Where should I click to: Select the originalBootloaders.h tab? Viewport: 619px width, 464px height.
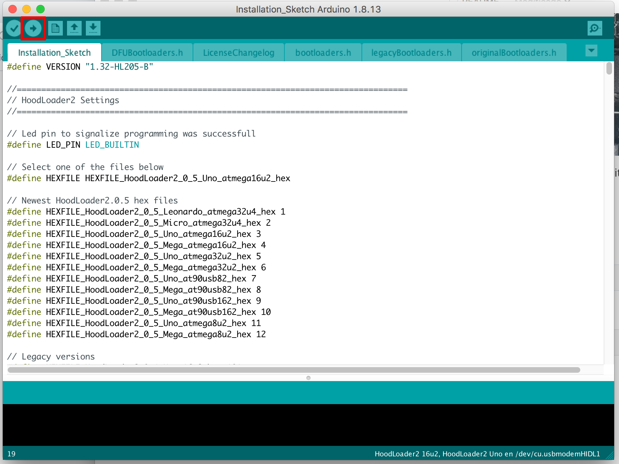[514, 53]
